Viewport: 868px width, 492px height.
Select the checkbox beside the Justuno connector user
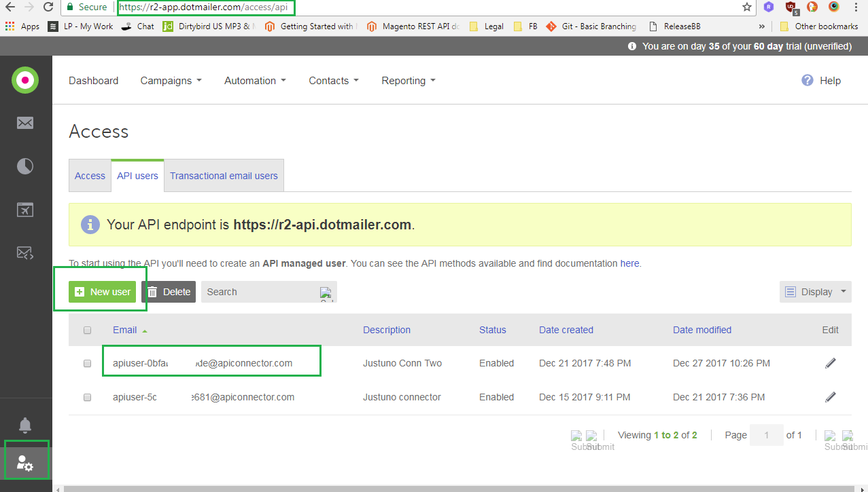pyautogui.click(x=87, y=398)
